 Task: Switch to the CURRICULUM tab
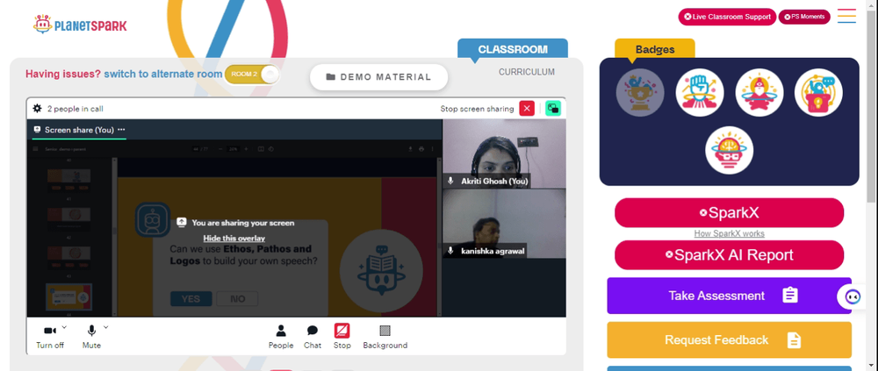pos(527,72)
